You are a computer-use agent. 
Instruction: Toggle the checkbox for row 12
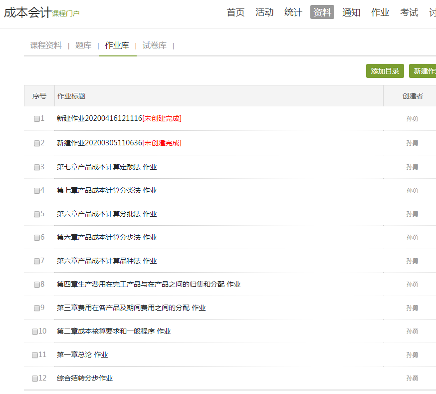click(x=35, y=379)
